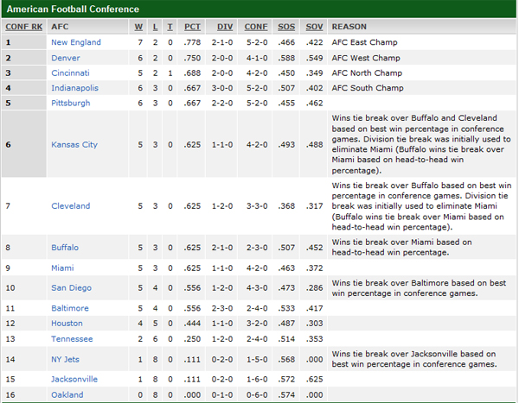The image size is (519, 403).
Task: Click New England's 5-2-0 conference record
Action: [257, 42]
